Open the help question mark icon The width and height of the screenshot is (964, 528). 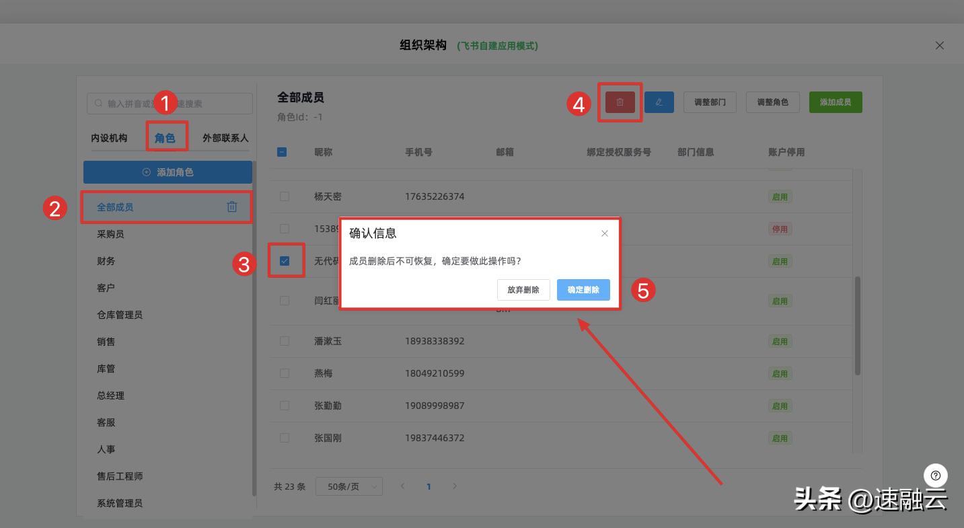point(935,476)
